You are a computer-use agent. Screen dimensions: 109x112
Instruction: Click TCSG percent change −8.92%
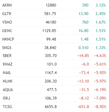(100, 107)
